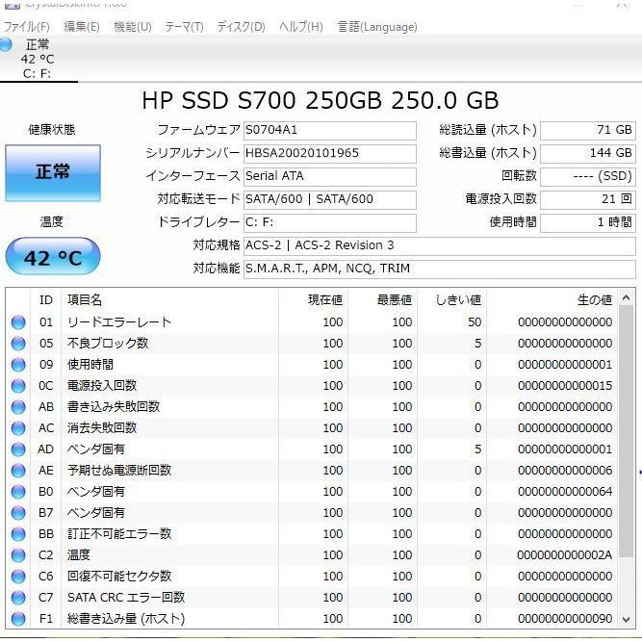Select the disk status orb in drive tab
The height and width of the screenshot is (642, 642).
pyautogui.click(x=8, y=45)
